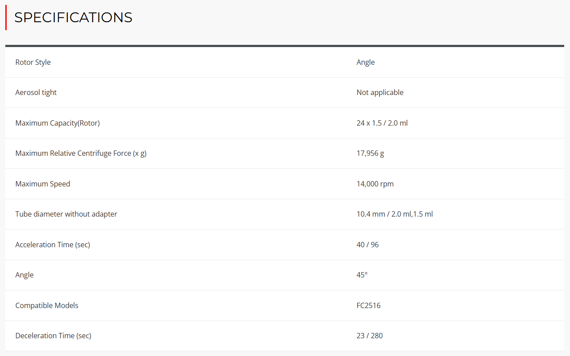This screenshot has height=356, width=570.
Task: Click the 17,956 g value
Action: coord(370,153)
